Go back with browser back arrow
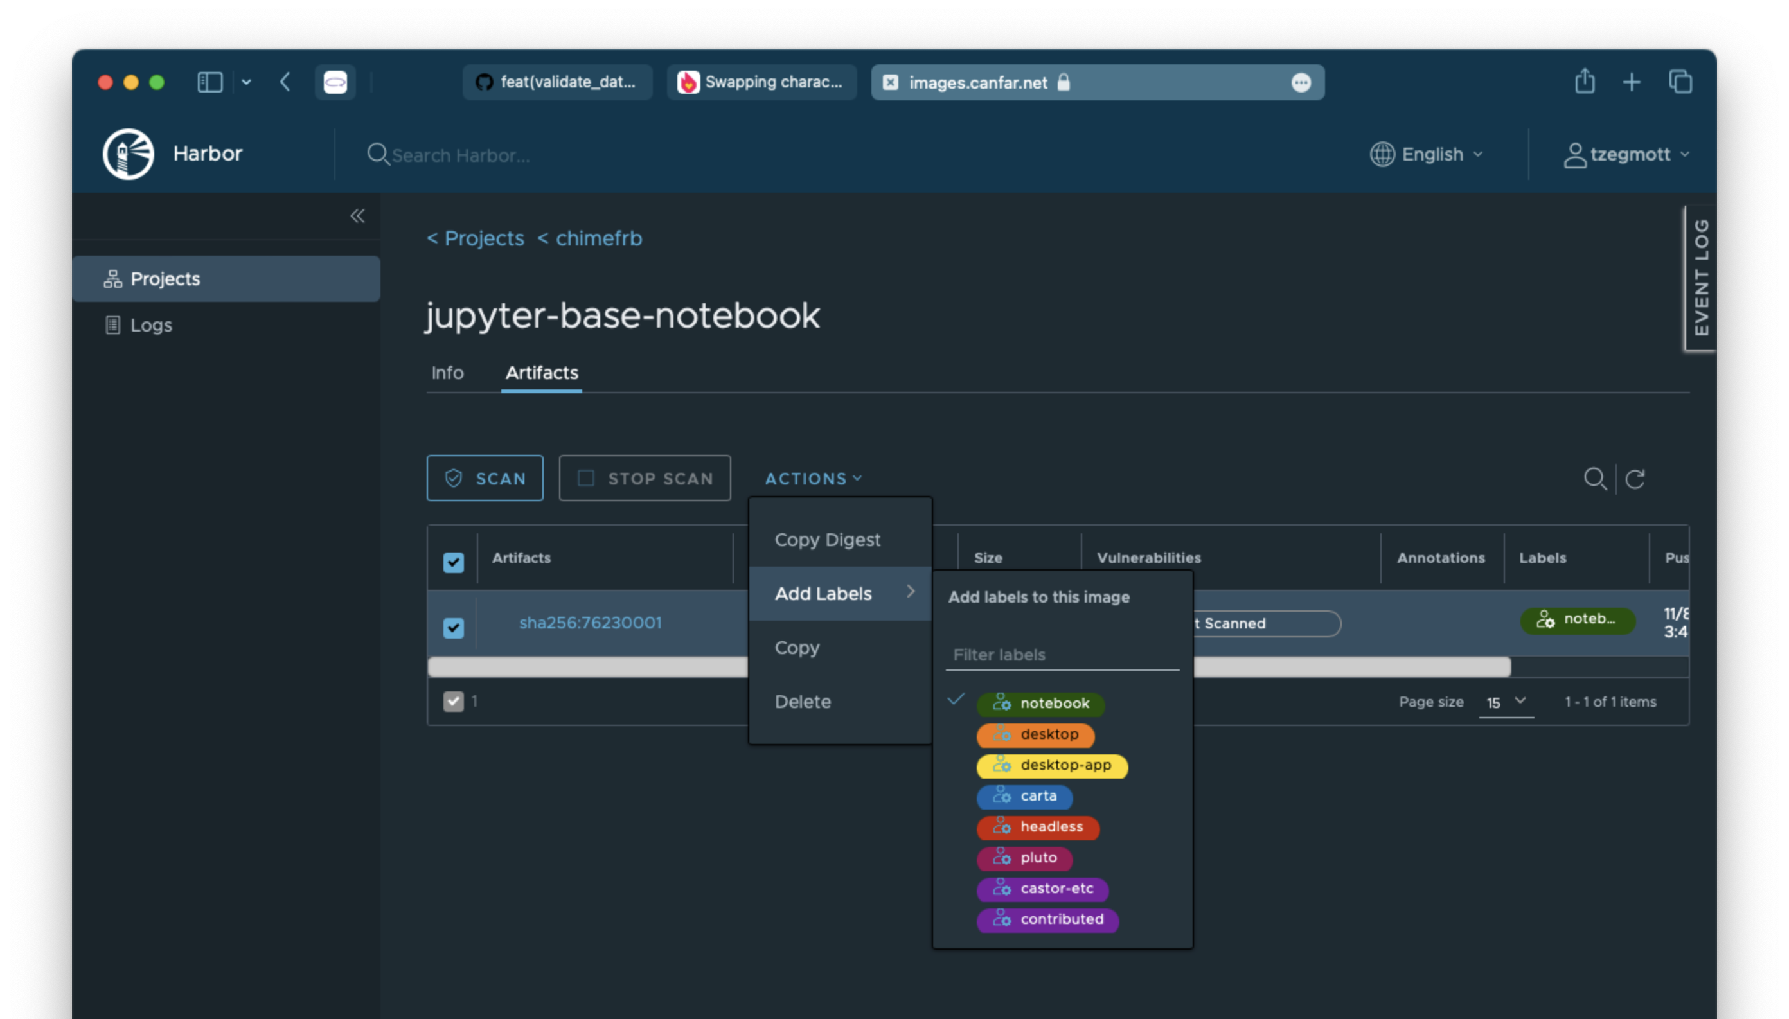Image resolution: width=1789 pixels, height=1019 pixels. click(285, 82)
